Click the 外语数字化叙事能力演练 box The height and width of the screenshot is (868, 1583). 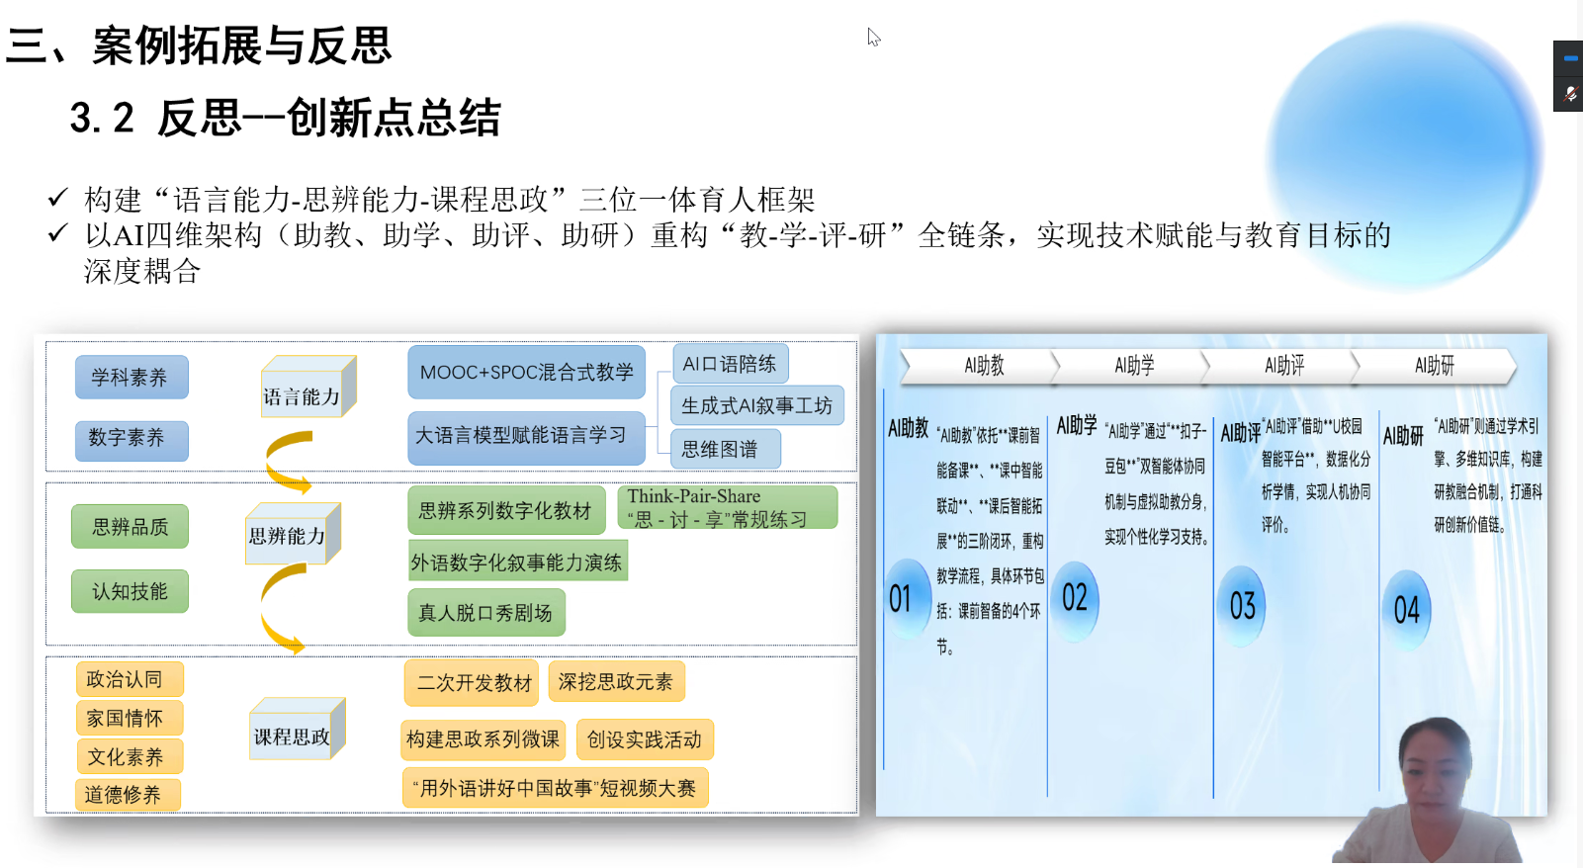click(x=518, y=562)
